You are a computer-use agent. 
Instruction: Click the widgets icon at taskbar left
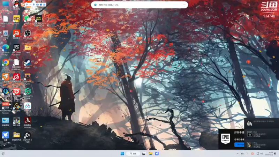3,154
